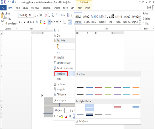Expand the Styles gallery More arrow

point(140,23)
